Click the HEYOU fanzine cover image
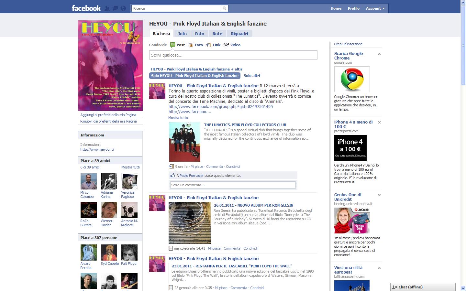The height and width of the screenshot is (291, 466). [x=110, y=66]
